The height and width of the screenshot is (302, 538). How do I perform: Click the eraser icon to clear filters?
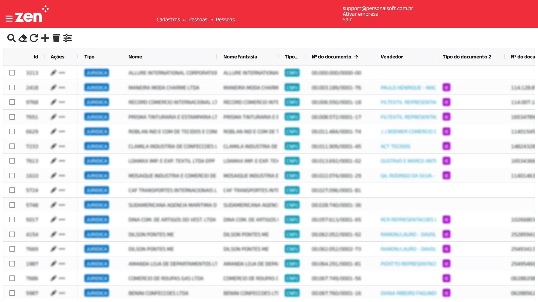(x=23, y=38)
